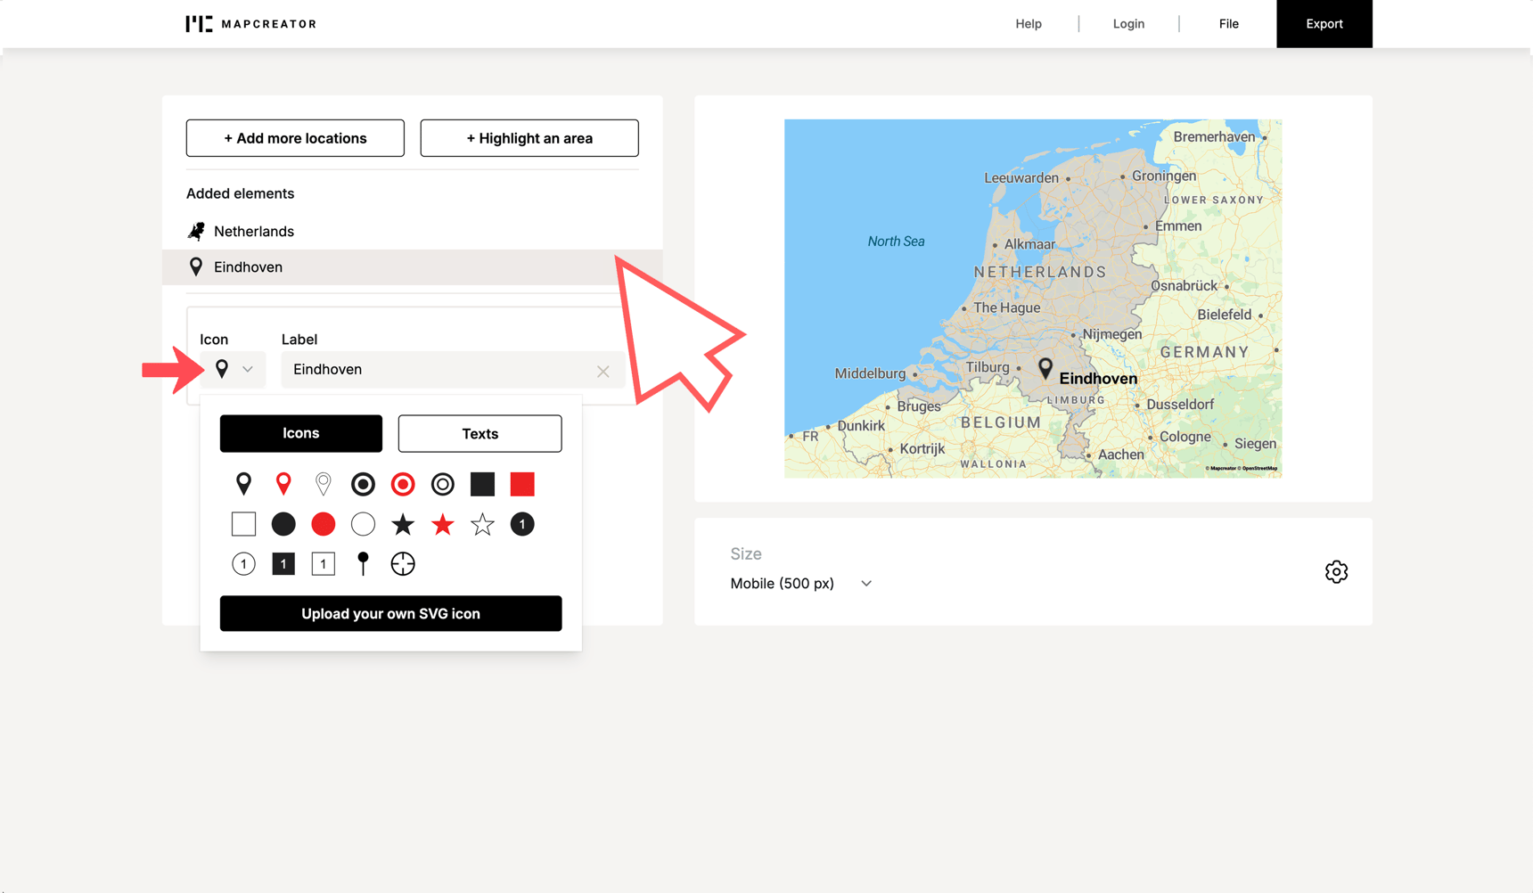Expand the Eindhoven element row
1533x893 pixels.
point(247,266)
